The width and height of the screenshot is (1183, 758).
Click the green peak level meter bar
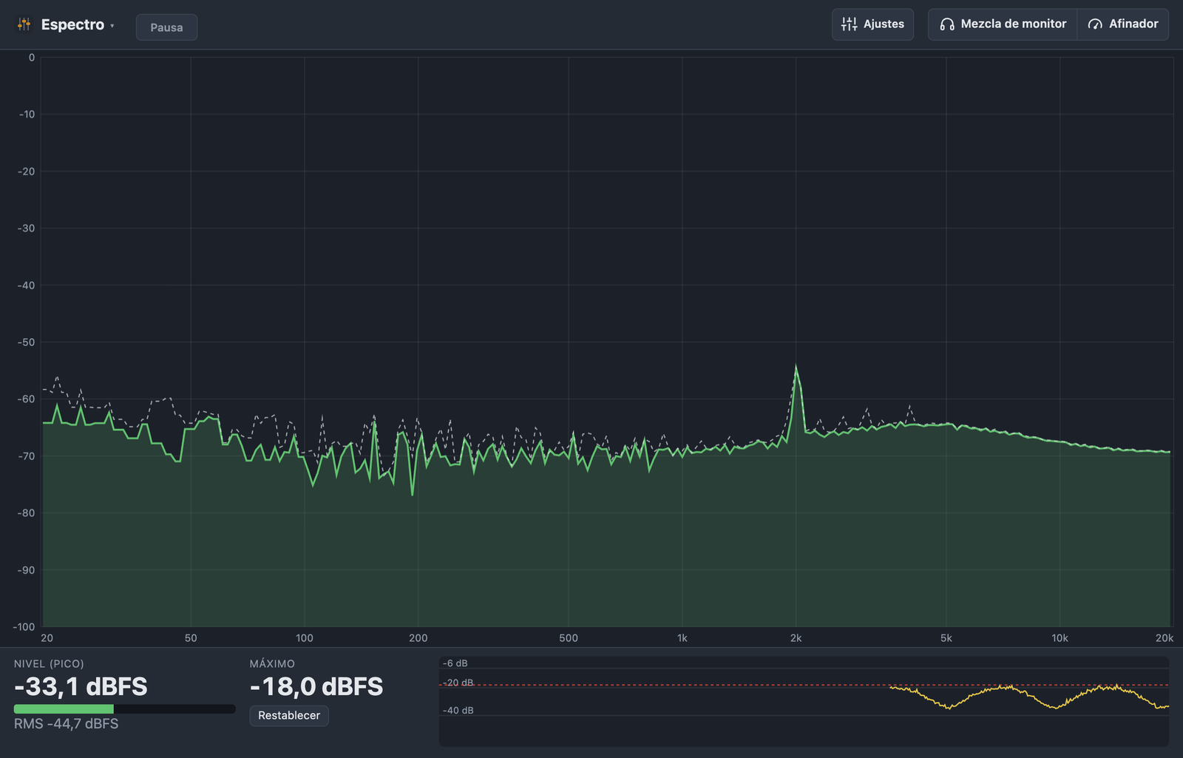(x=64, y=709)
